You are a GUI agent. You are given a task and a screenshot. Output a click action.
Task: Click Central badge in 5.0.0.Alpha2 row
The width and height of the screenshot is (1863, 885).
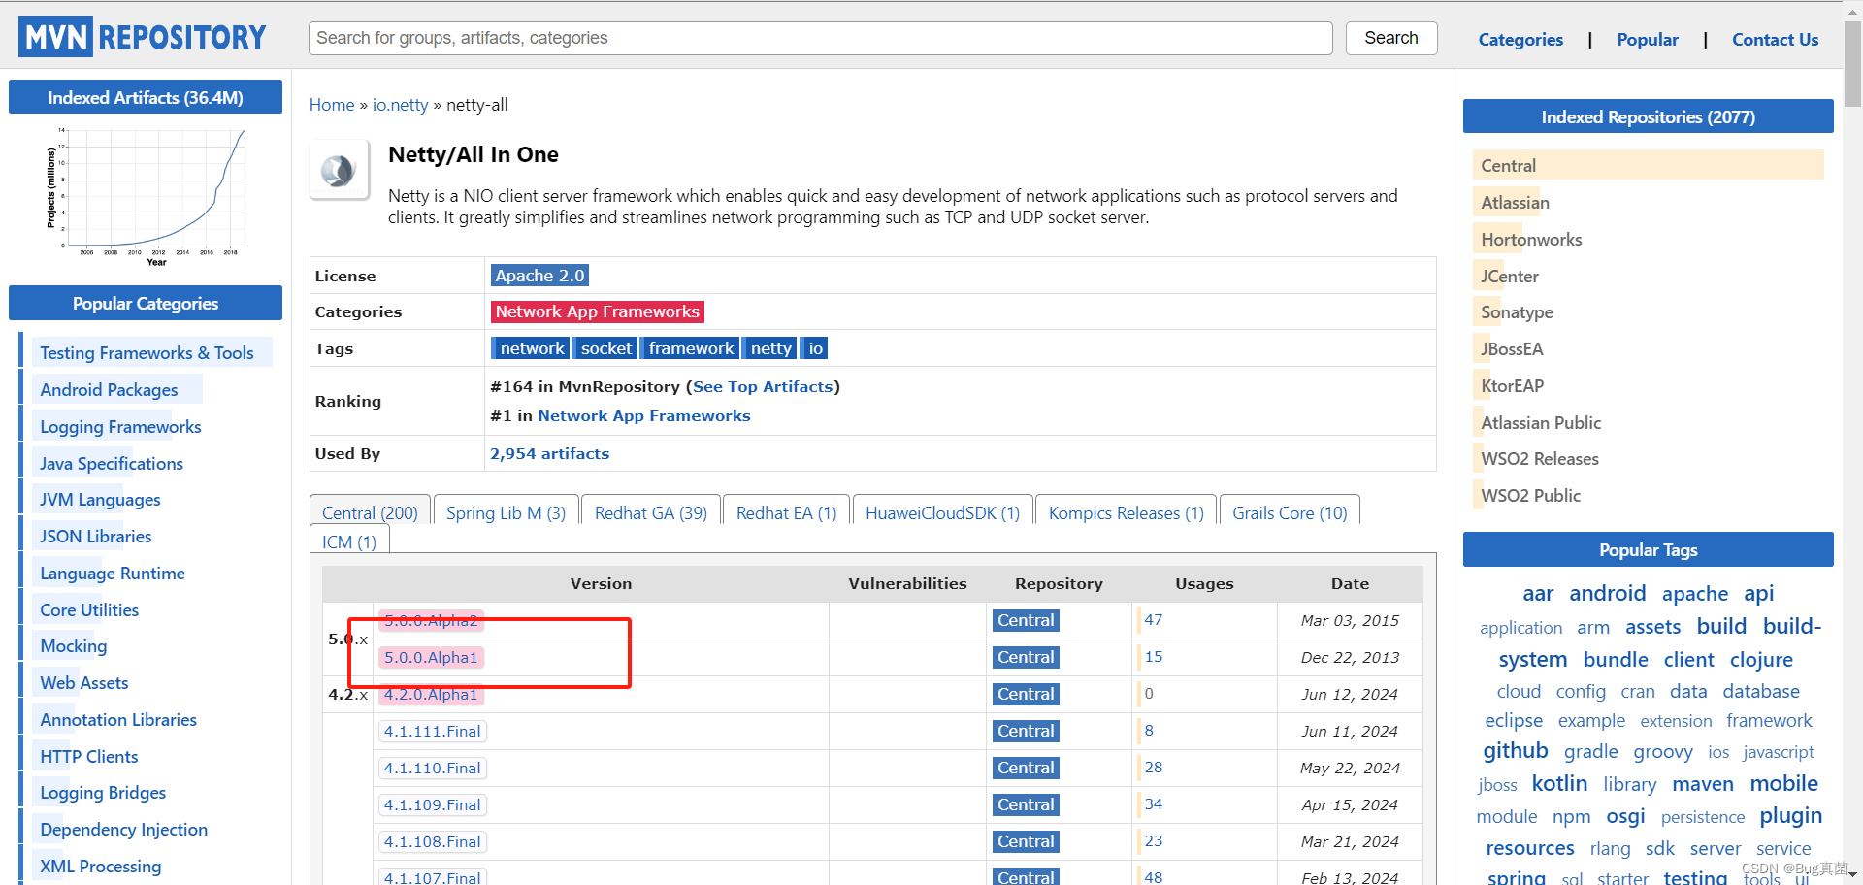click(1026, 620)
